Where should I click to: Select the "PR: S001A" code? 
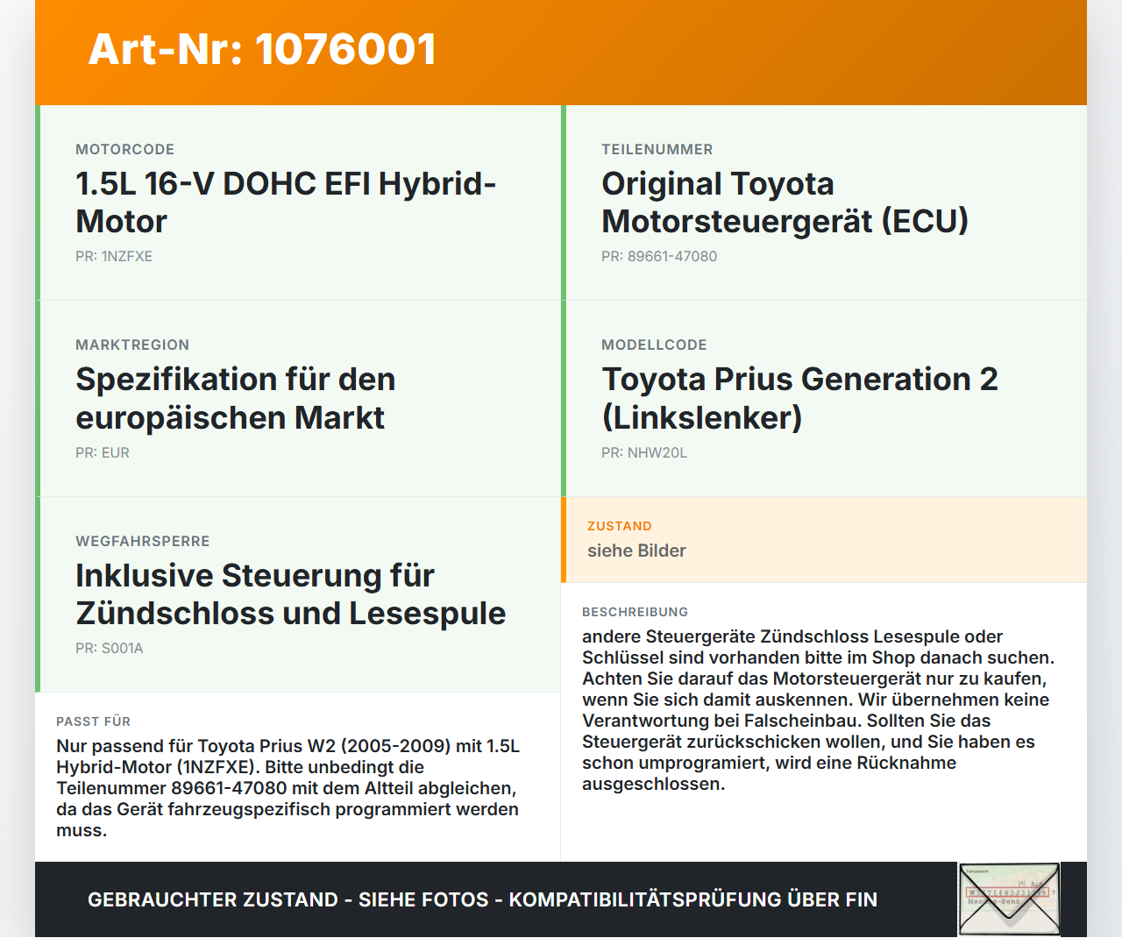(x=110, y=649)
